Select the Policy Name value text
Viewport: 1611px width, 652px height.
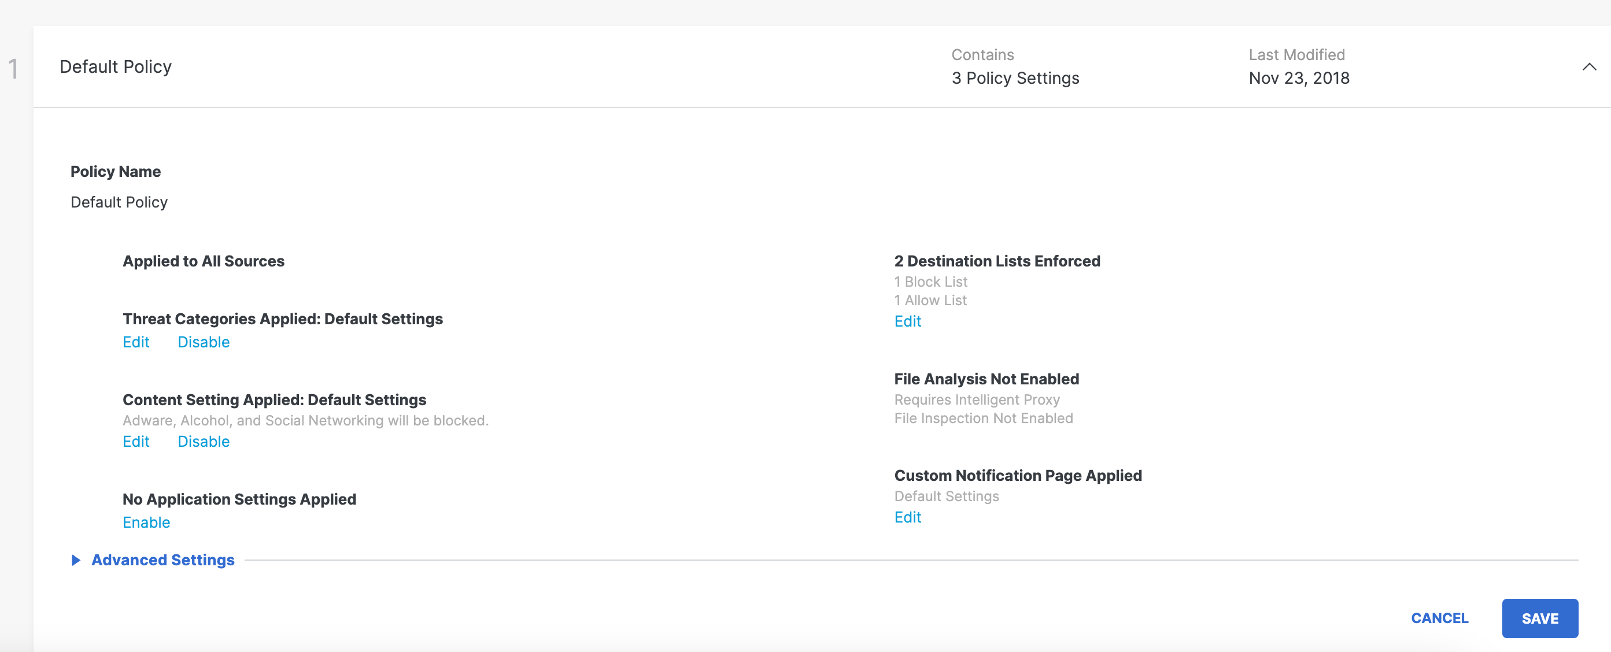pyautogui.click(x=119, y=202)
